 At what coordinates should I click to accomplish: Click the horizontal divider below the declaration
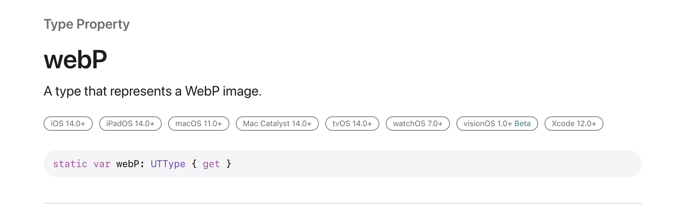click(343, 203)
